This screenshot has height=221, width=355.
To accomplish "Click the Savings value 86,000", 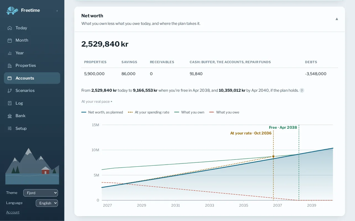I will 128,74.
